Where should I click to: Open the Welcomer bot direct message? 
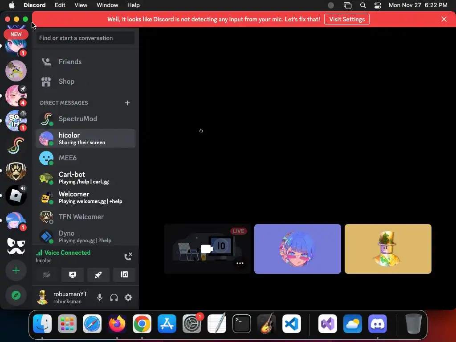85,197
